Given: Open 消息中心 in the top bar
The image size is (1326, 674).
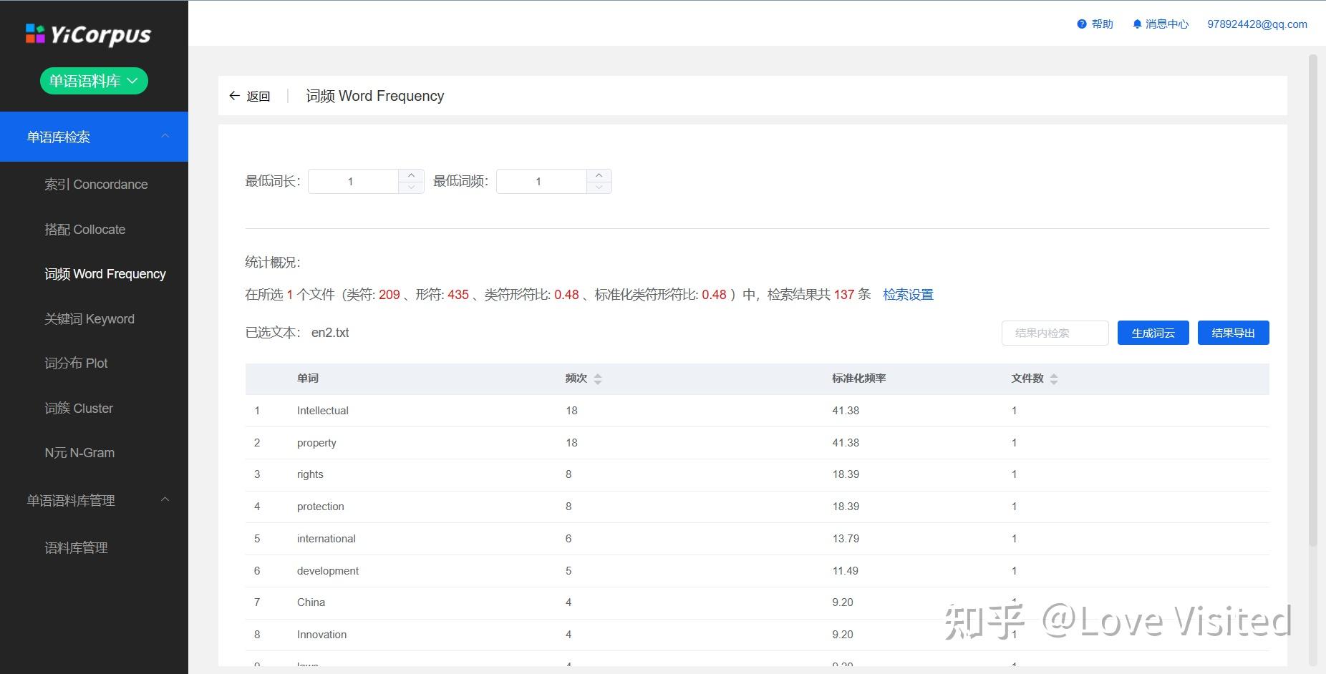Looking at the screenshot, I should coord(1167,24).
